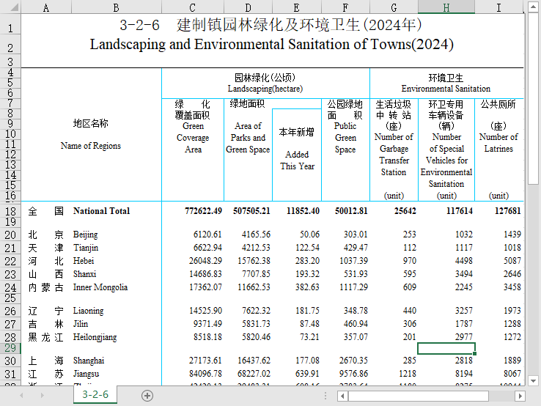Select row 31 header
Image resolution: width=541 pixels, height=406 pixels.
[x=10, y=374]
